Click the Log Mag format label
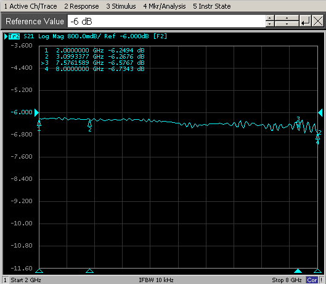Image resolution: width=326 pixels, height=284 pixels. (x=51, y=36)
